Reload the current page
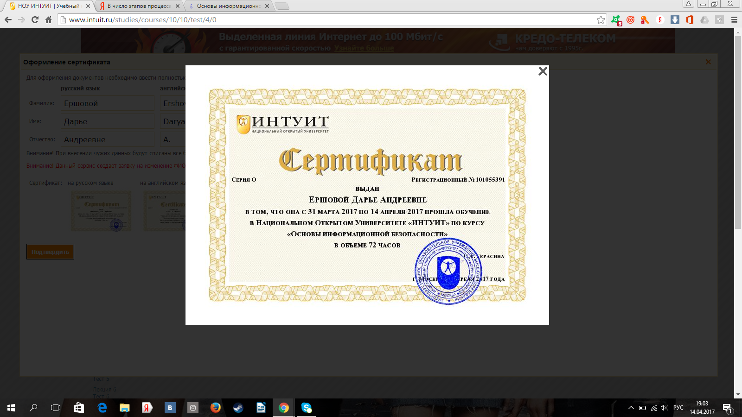Viewport: 742px width, 417px height. 35,19
